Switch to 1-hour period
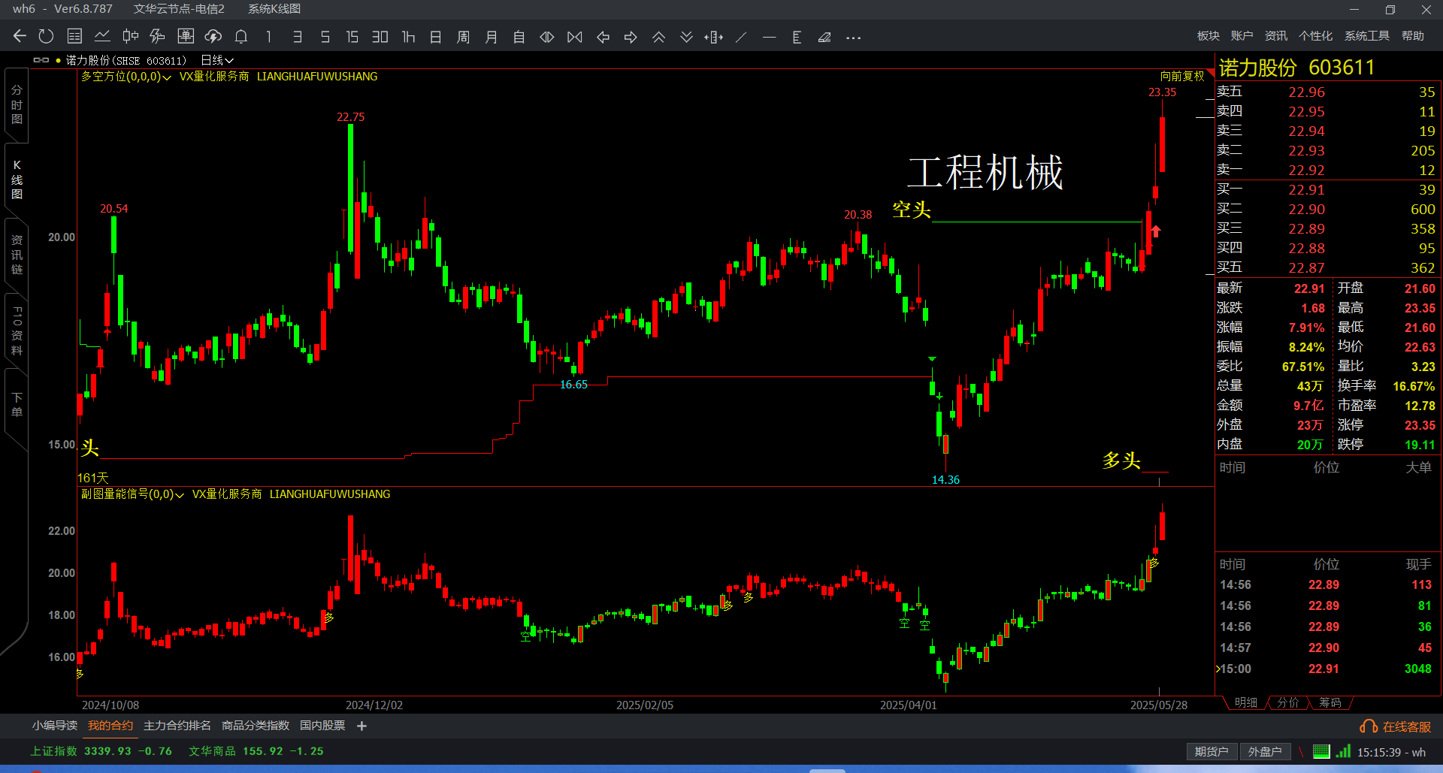1443x773 pixels. [x=408, y=36]
